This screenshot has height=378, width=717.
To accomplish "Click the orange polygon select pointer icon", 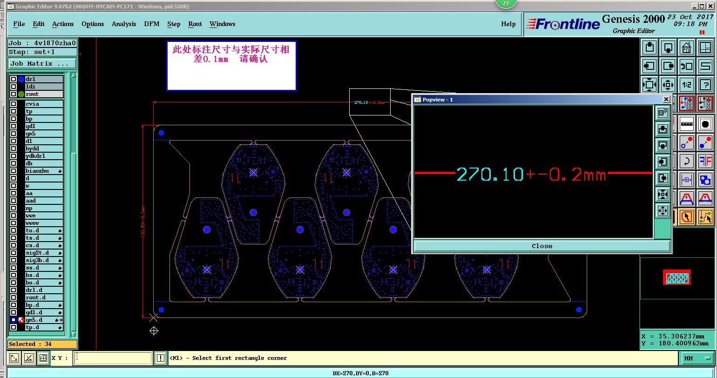I will point(686,217).
